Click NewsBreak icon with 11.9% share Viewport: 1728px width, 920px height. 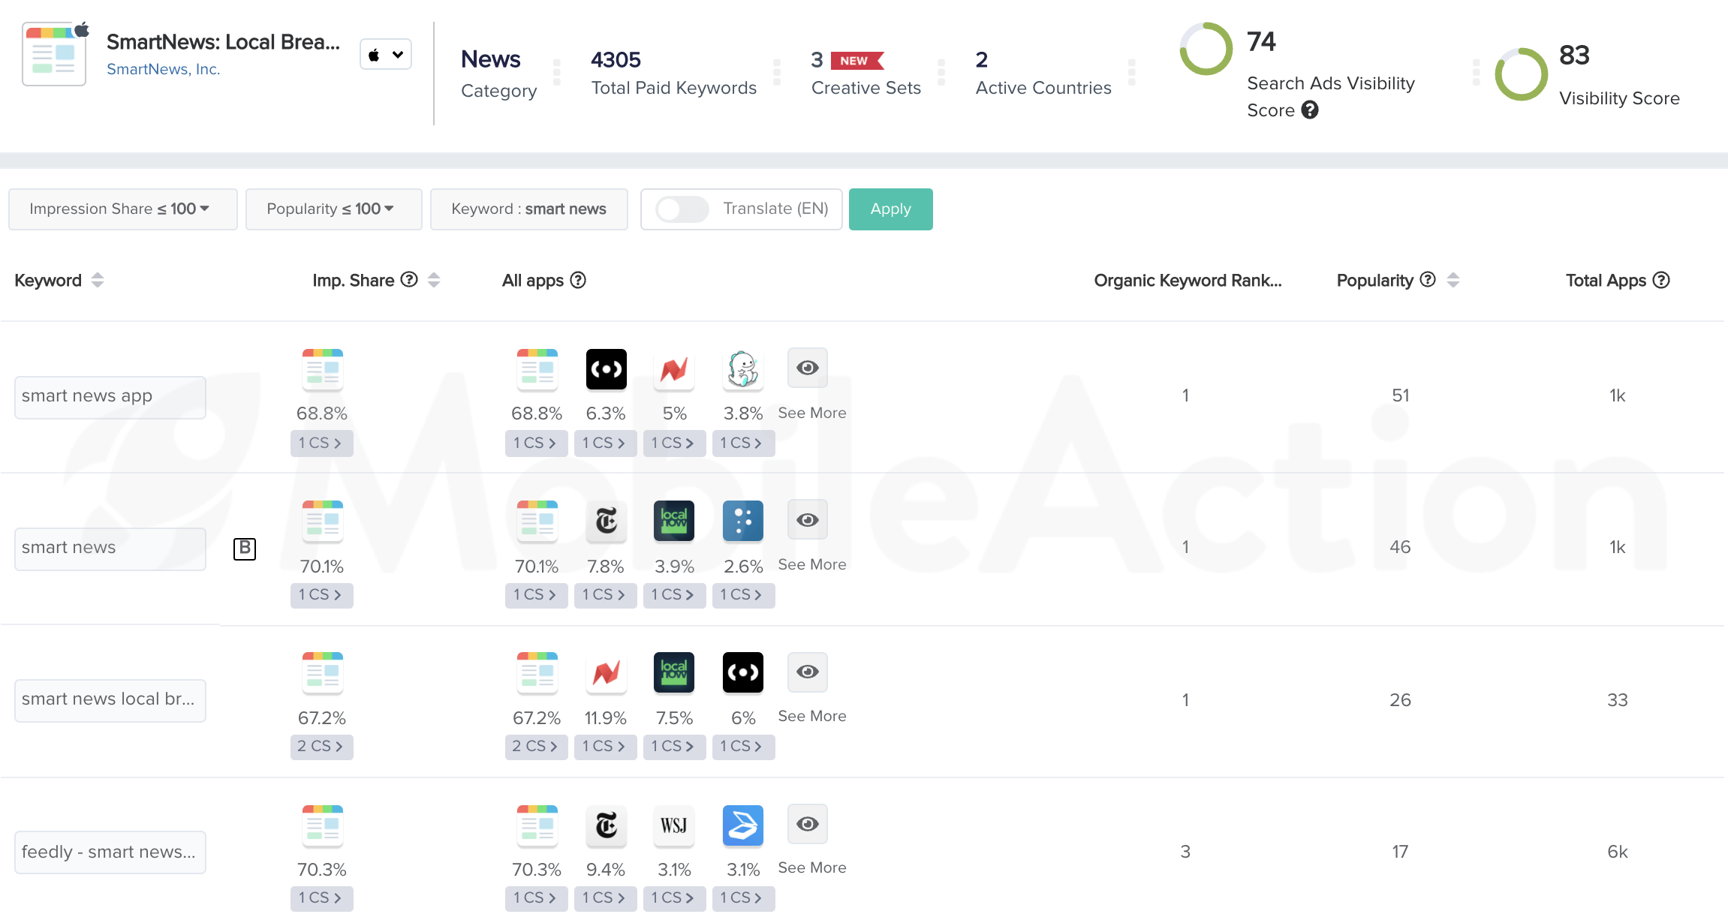[x=606, y=672]
